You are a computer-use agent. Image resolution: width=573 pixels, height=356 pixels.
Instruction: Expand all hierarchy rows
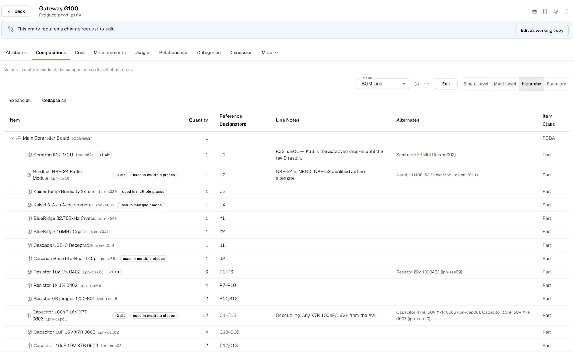20,101
